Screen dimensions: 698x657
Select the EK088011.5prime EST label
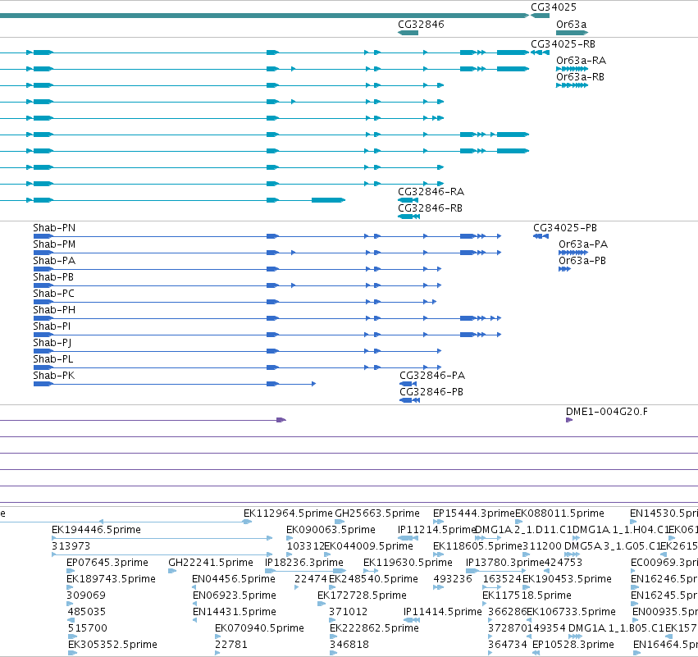coord(559,513)
